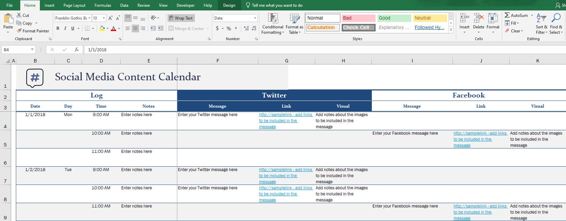The width and height of the screenshot is (566, 221).
Task: Align text right in cell
Action: click(x=143, y=28)
